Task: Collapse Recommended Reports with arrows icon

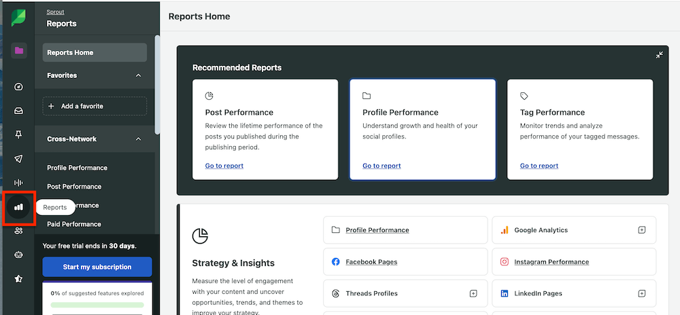Action: click(x=659, y=55)
